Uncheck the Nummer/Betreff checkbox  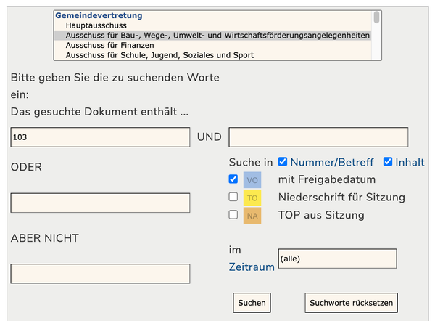click(x=283, y=162)
